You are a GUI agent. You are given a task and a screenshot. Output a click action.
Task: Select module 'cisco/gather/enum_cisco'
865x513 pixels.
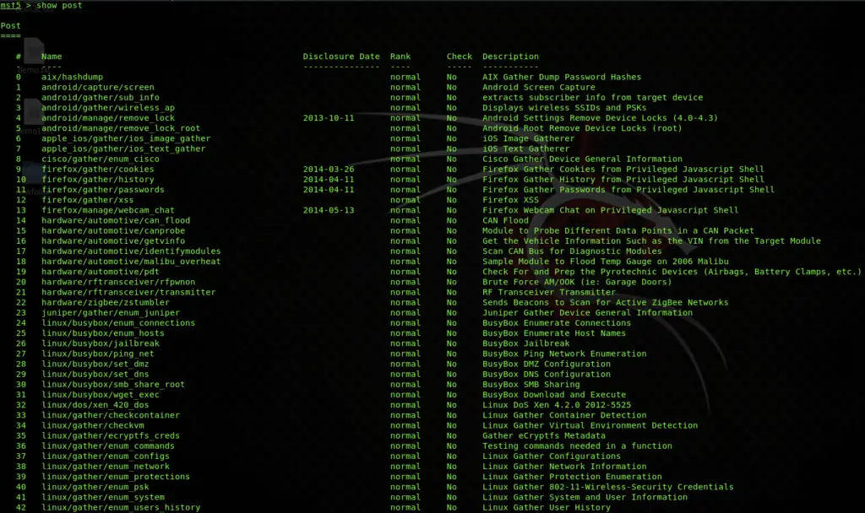[x=101, y=159]
